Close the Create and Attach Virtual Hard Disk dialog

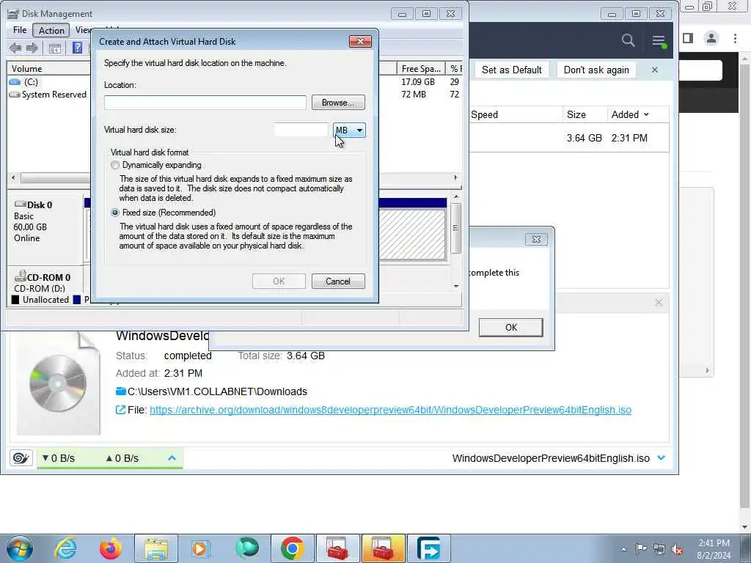[360, 42]
